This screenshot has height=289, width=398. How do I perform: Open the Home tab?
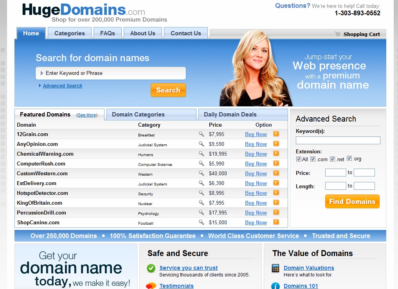[31, 33]
